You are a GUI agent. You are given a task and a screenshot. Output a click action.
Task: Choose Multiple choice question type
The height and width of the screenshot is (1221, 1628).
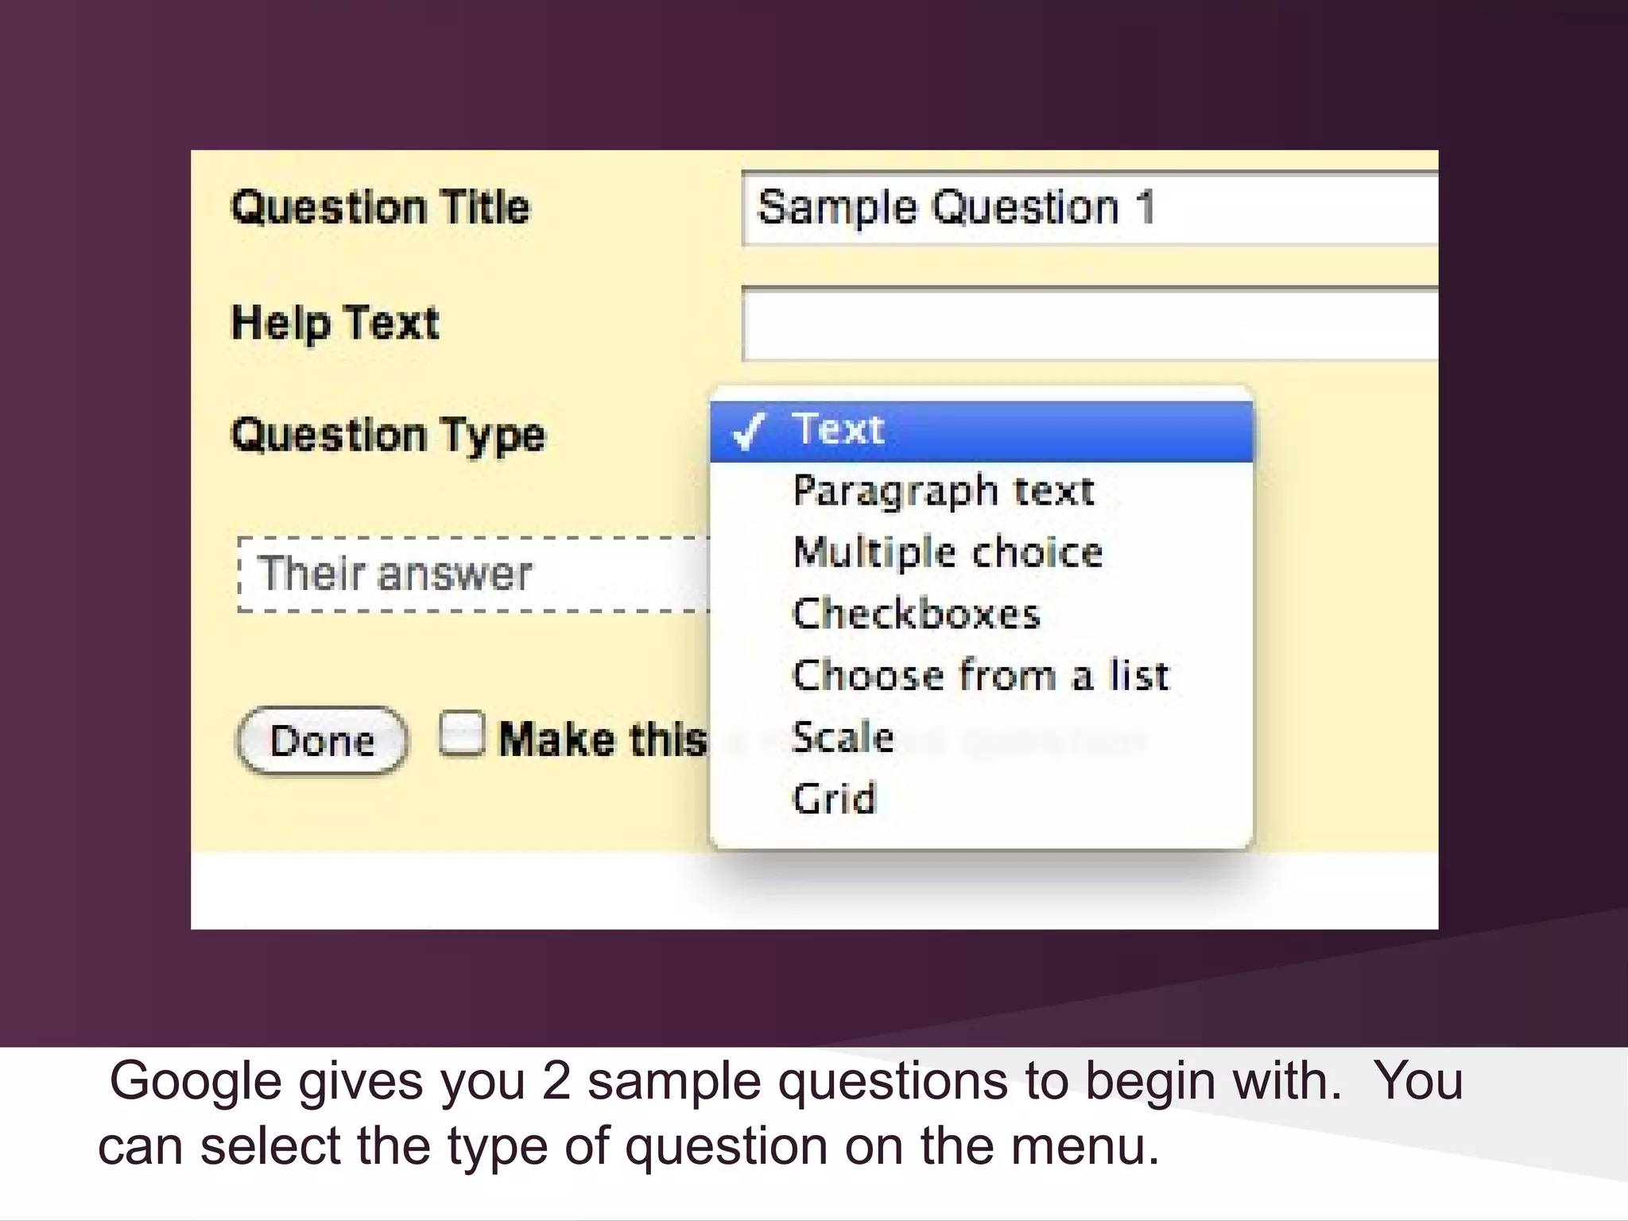(948, 552)
